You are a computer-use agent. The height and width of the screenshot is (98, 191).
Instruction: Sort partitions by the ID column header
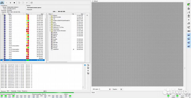pos(4,14)
